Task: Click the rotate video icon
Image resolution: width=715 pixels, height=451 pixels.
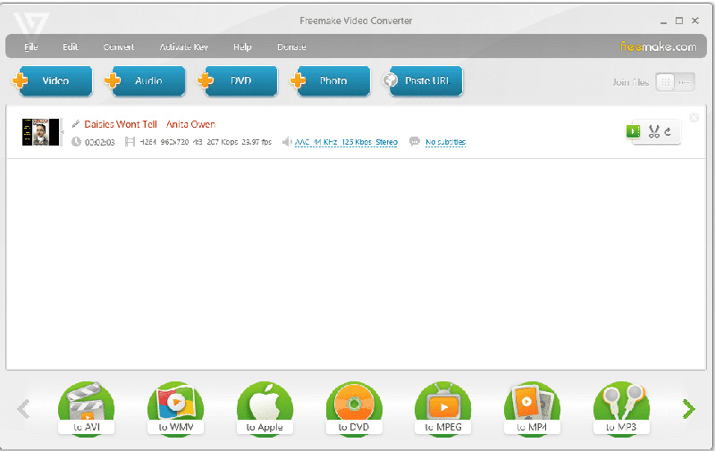Action: 668,131
